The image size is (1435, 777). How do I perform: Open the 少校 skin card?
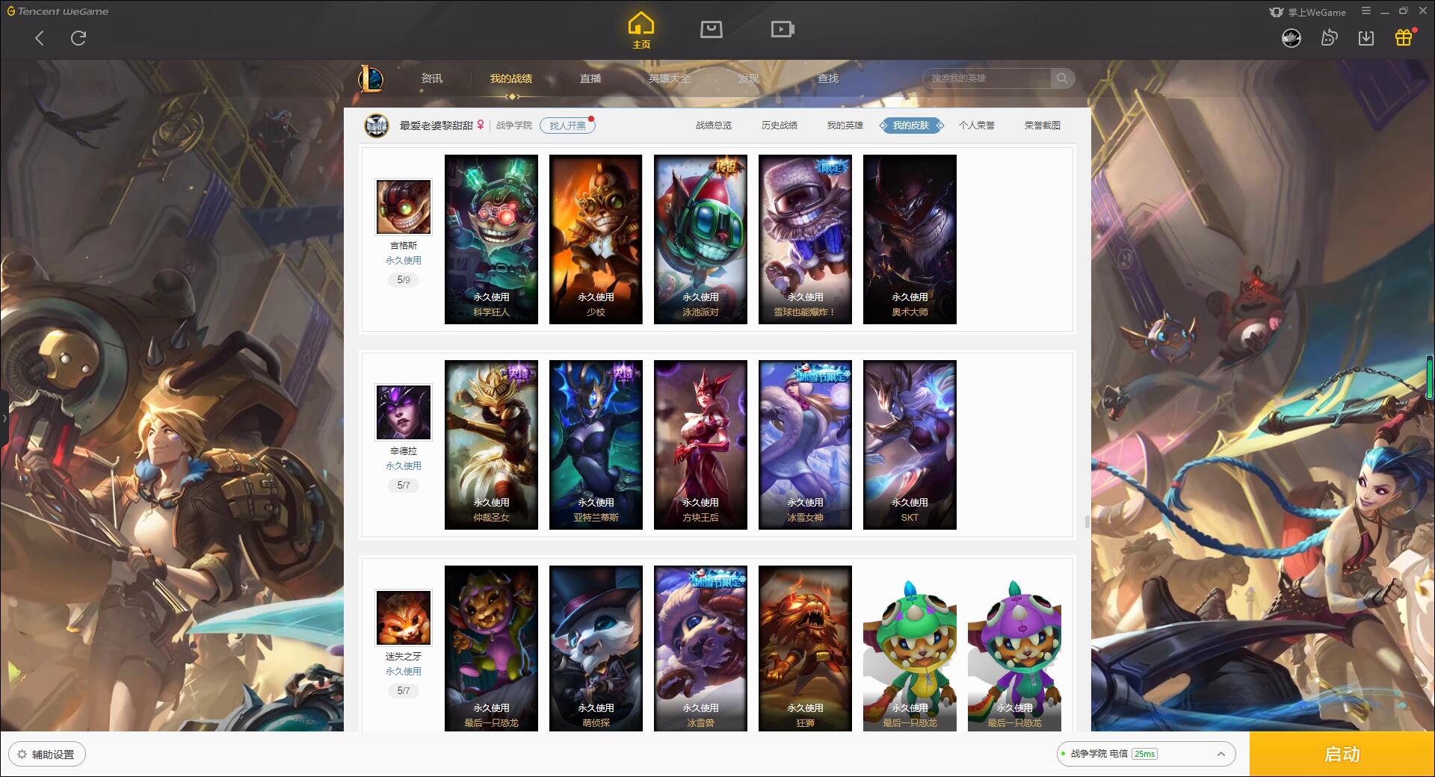(596, 239)
